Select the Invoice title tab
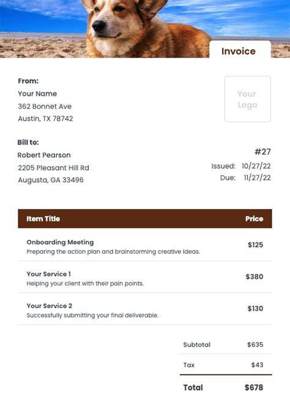Viewport: 290px width, 417px height. [x=240, y=50]
